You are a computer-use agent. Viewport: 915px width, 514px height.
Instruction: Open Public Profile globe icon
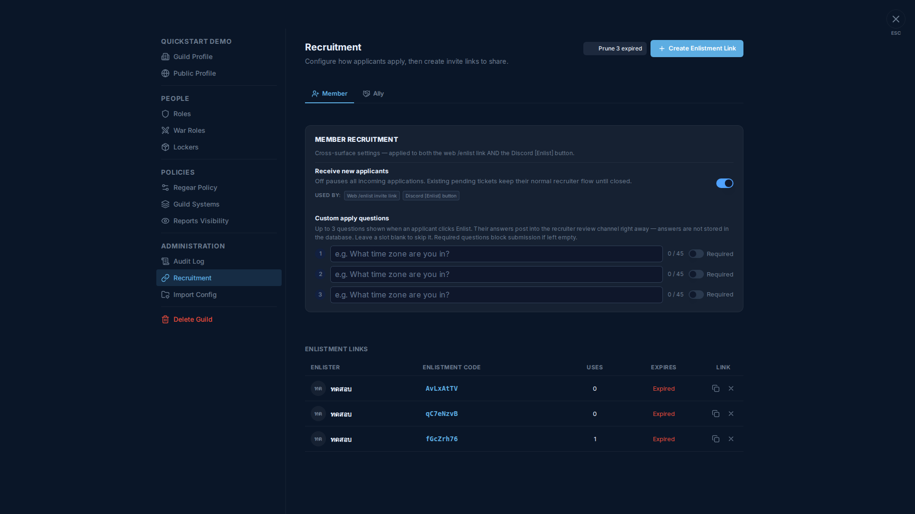click(165, 73)
